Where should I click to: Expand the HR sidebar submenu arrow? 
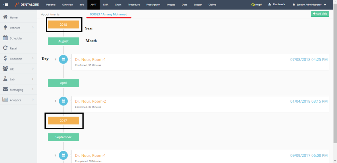pyautogui.click(x=33, y=69)
